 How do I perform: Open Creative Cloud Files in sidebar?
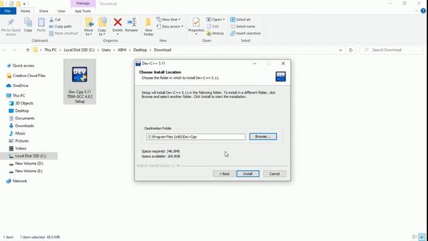(x=29, y=76)
